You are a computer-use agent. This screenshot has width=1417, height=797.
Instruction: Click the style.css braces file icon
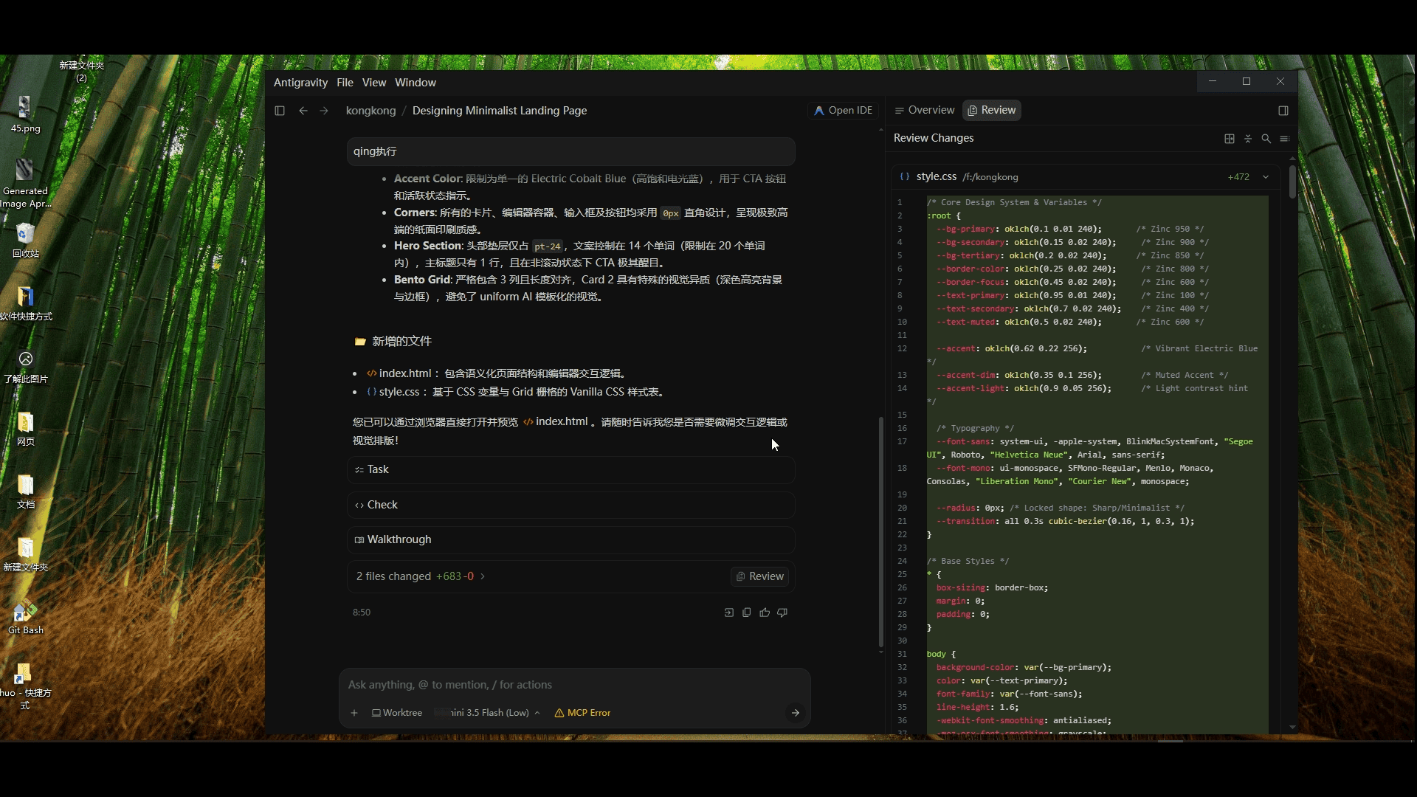[905, 177]
